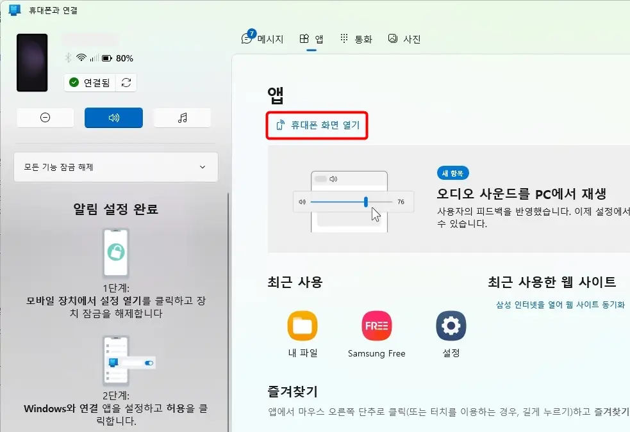Open the 사진 tab
The width and height of the screenshot is (630, 432).
click(x=404, y=38)
